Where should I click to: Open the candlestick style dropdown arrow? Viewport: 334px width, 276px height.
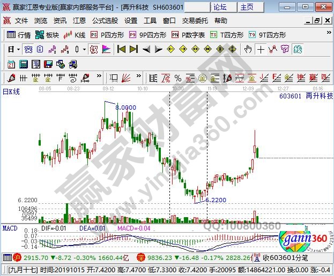[x=84, y=49]
